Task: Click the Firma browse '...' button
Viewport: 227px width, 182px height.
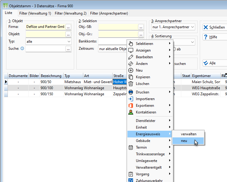Action: pyautogui.click(x=68, y=27)
